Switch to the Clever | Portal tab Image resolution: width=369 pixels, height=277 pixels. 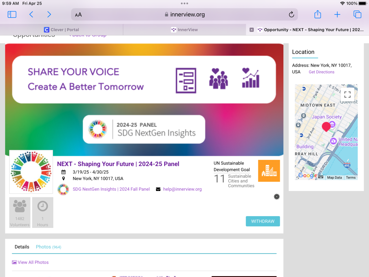[x=61, y=30]
